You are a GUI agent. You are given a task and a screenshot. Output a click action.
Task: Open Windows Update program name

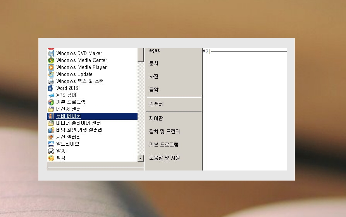(74, 74)
